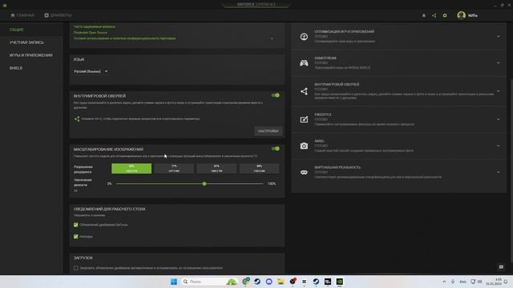The image size is (513, 288).
Task: Open the account name dropdown at top right
Action: [x=473, y=15]
